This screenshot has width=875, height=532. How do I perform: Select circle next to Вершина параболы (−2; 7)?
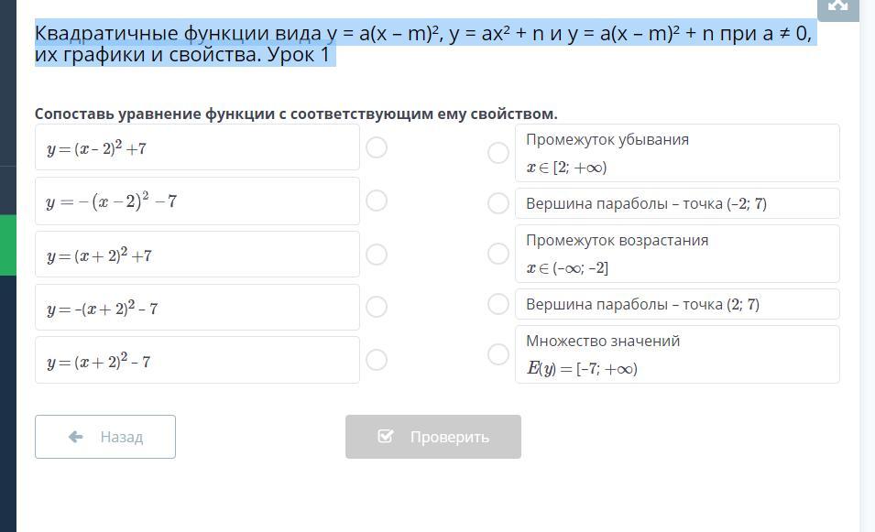click(498, 203)
